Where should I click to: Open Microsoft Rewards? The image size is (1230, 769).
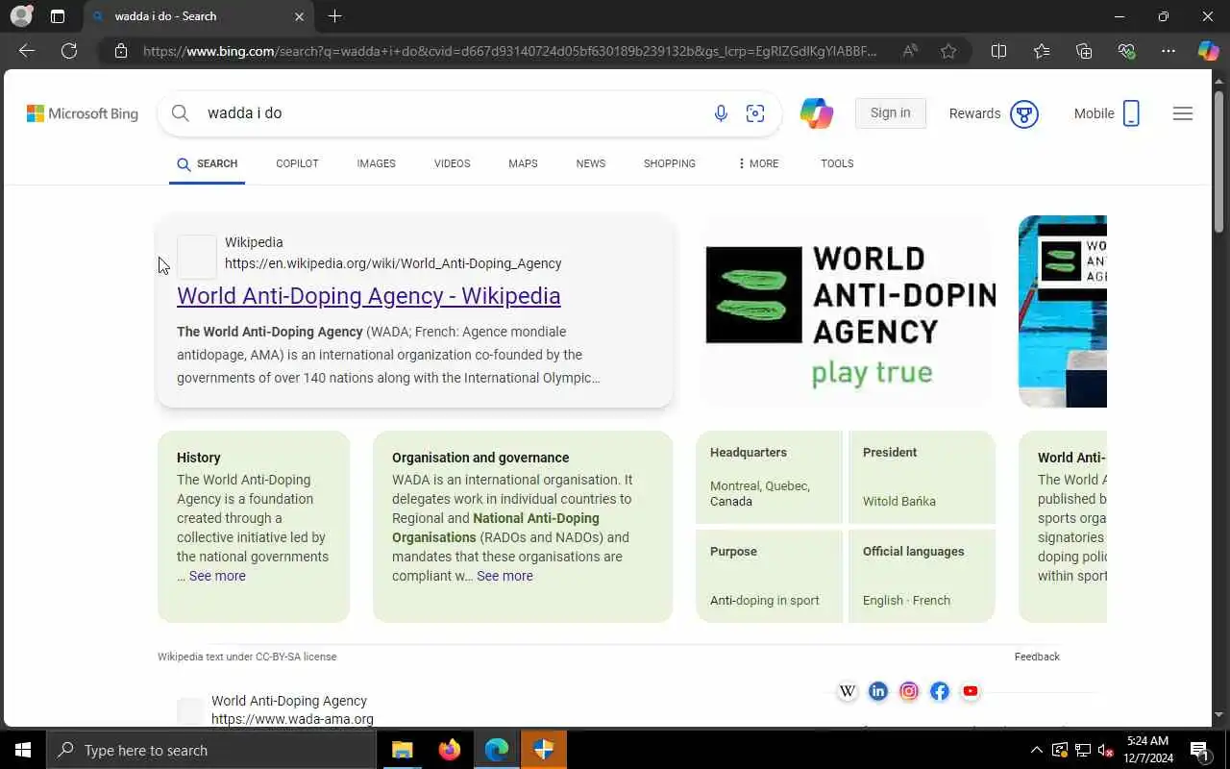point(994,113)
